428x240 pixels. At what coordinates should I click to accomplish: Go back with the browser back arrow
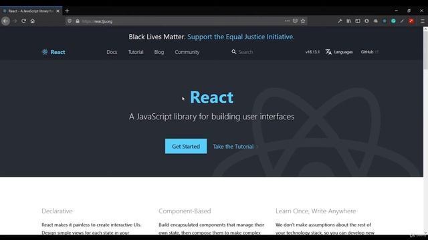click(x=5, y=21)
